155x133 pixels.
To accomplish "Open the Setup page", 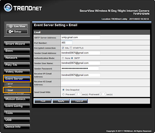I will click(x=17, y=32).
